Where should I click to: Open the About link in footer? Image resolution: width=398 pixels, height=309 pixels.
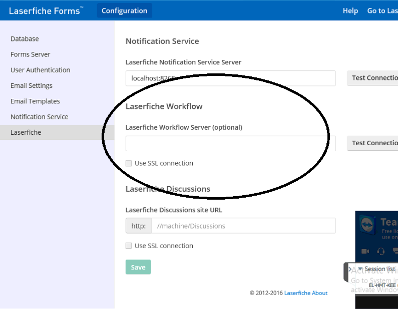[x=319, y=293]
